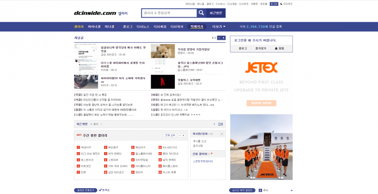Viewport: 378px width, 194px height.
Task: Open the real-time search dropdown at bottom right
Action: coord(292,190)
